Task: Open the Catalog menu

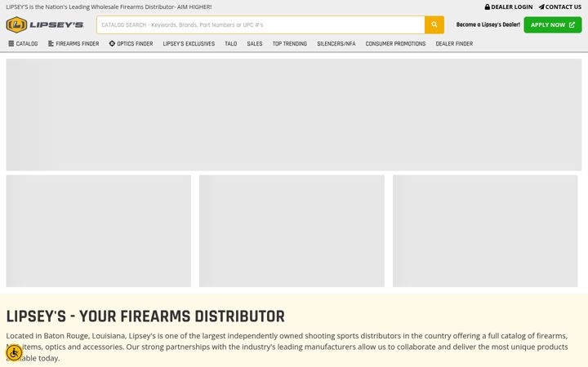Action: (x=23, y=43)
